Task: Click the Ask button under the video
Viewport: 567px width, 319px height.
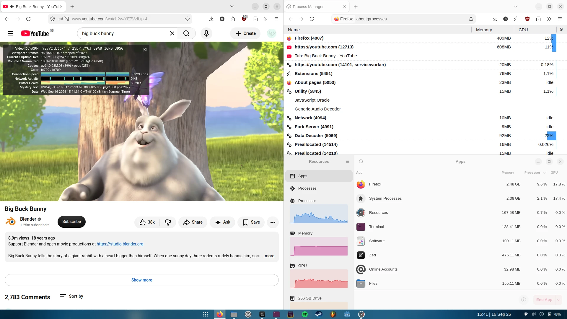Action: (223, 222)
